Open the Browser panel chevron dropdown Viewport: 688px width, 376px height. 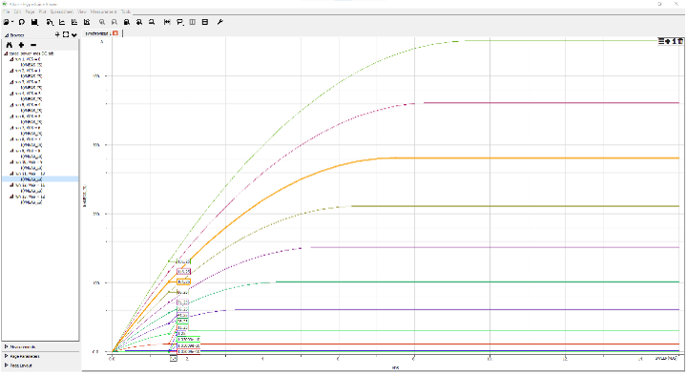[74, 34]
